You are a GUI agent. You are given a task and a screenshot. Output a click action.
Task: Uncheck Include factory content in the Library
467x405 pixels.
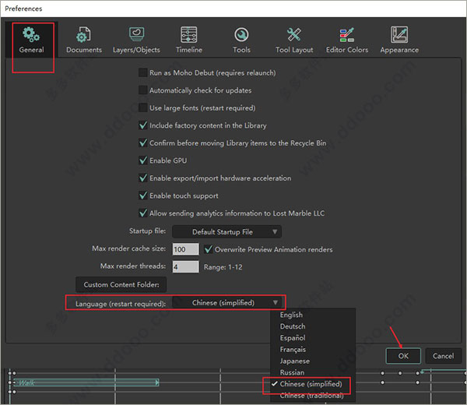click(x=143, y=125)
